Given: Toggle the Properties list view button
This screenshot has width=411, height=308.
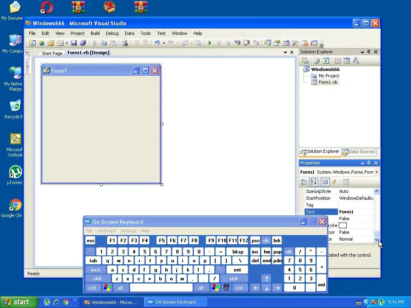Looking at the screenshot, I should [x=325, y=182].
